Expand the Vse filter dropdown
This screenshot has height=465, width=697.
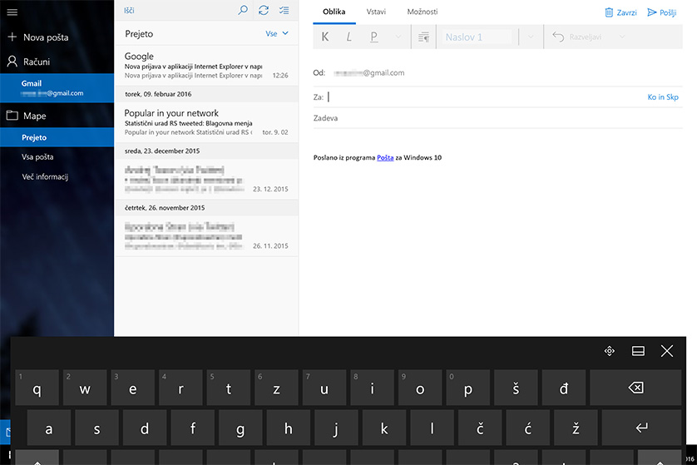[x=277, y=33]
